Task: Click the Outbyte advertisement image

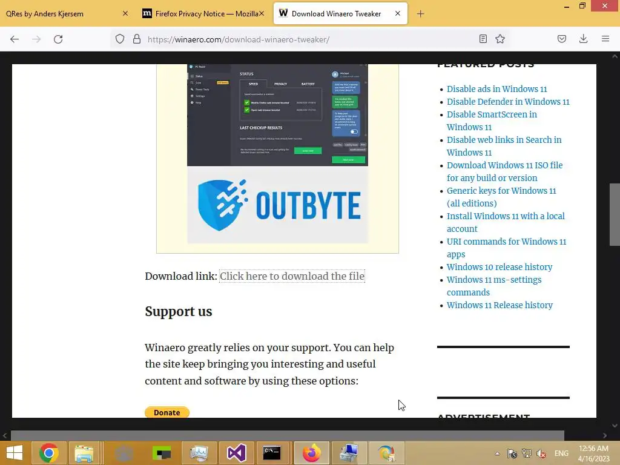Action: tap(277, 154)
